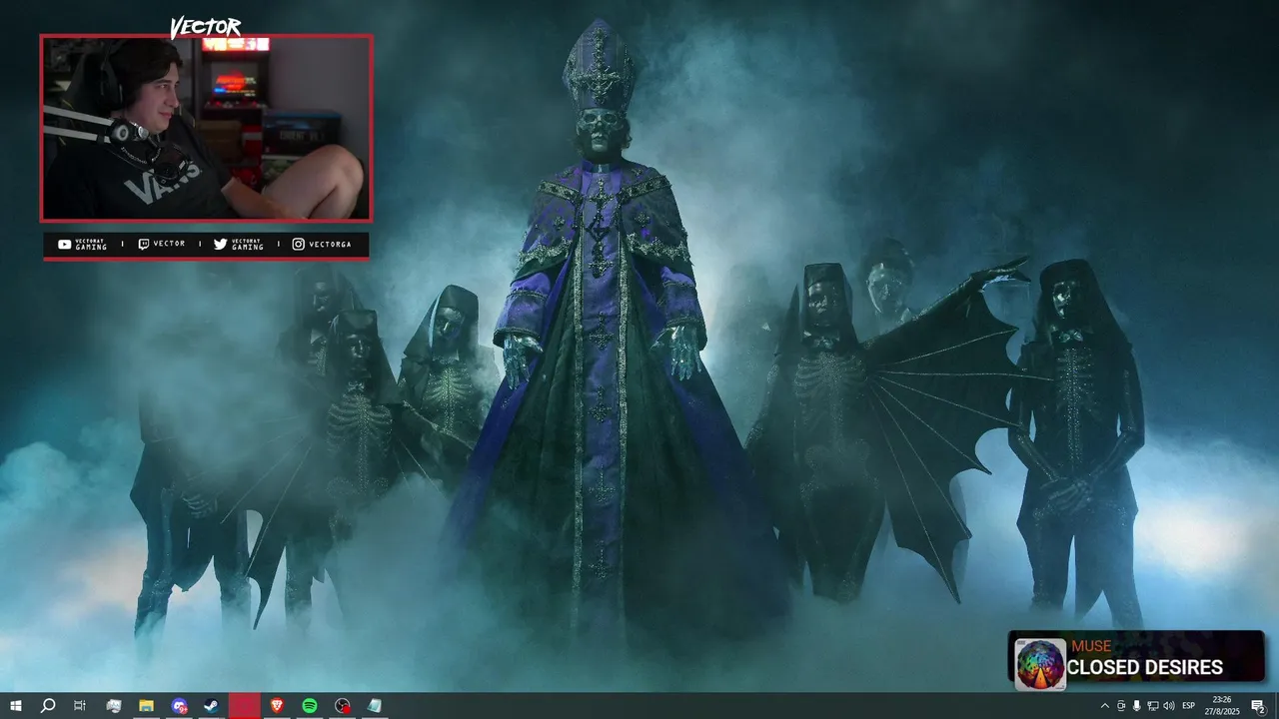
Task: Open the monitor app icon beside Task View
Action: (x=113, y=706)
